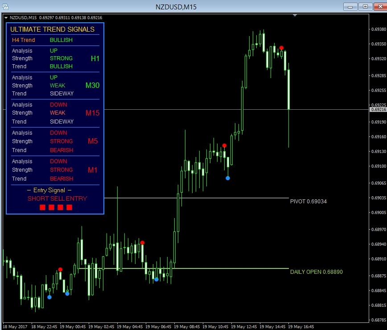387x330 pixels.
Task: Click the 0.69100 price axis label
Action: tap(379, 166)
